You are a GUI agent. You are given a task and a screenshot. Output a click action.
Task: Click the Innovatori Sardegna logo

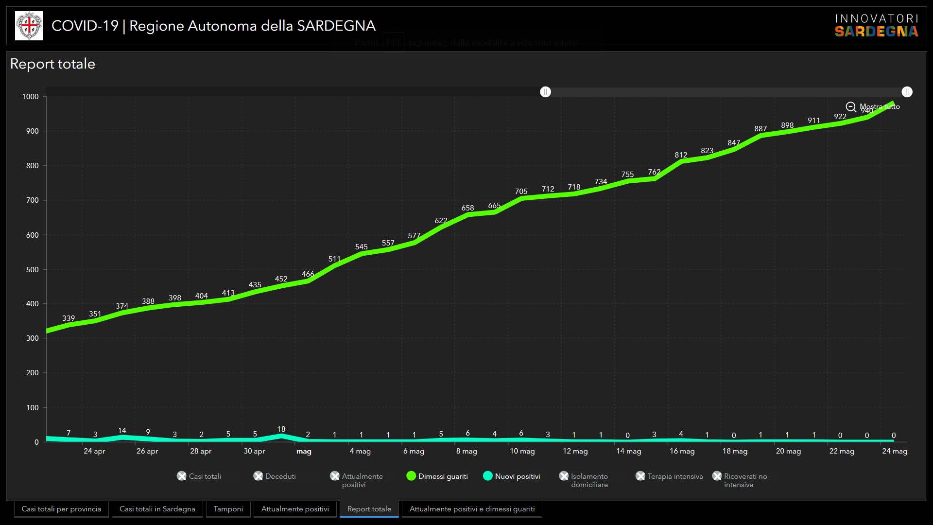pos(876,26)
